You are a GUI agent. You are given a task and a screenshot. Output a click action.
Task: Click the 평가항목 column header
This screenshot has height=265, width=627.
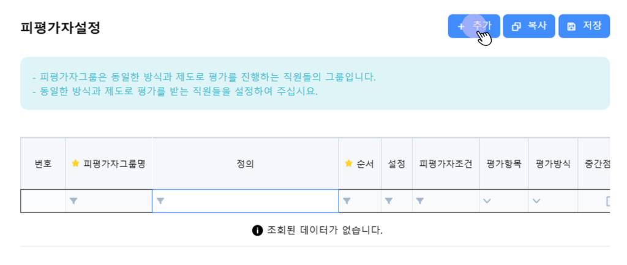point(504,164)
